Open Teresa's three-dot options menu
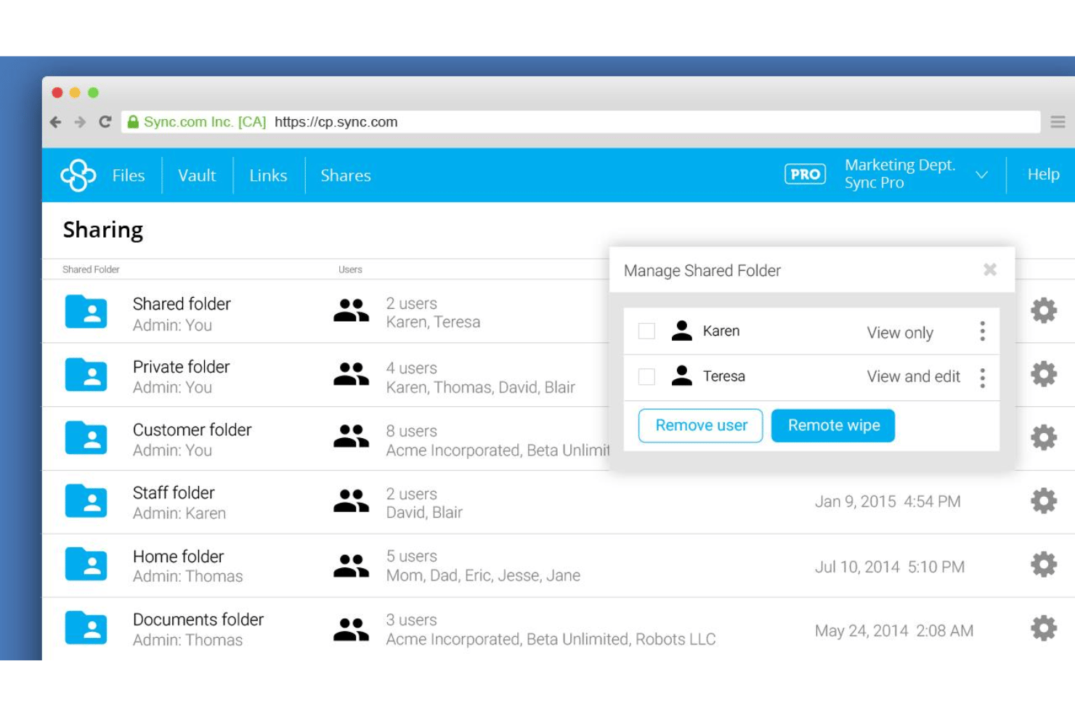The width and height of the screenshot is (1075, 717). pyautogui.click(x=983, y=378)
